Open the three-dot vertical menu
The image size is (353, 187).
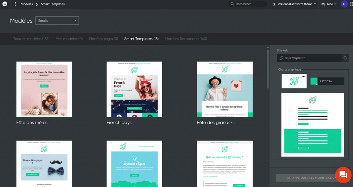click(15, 4)
